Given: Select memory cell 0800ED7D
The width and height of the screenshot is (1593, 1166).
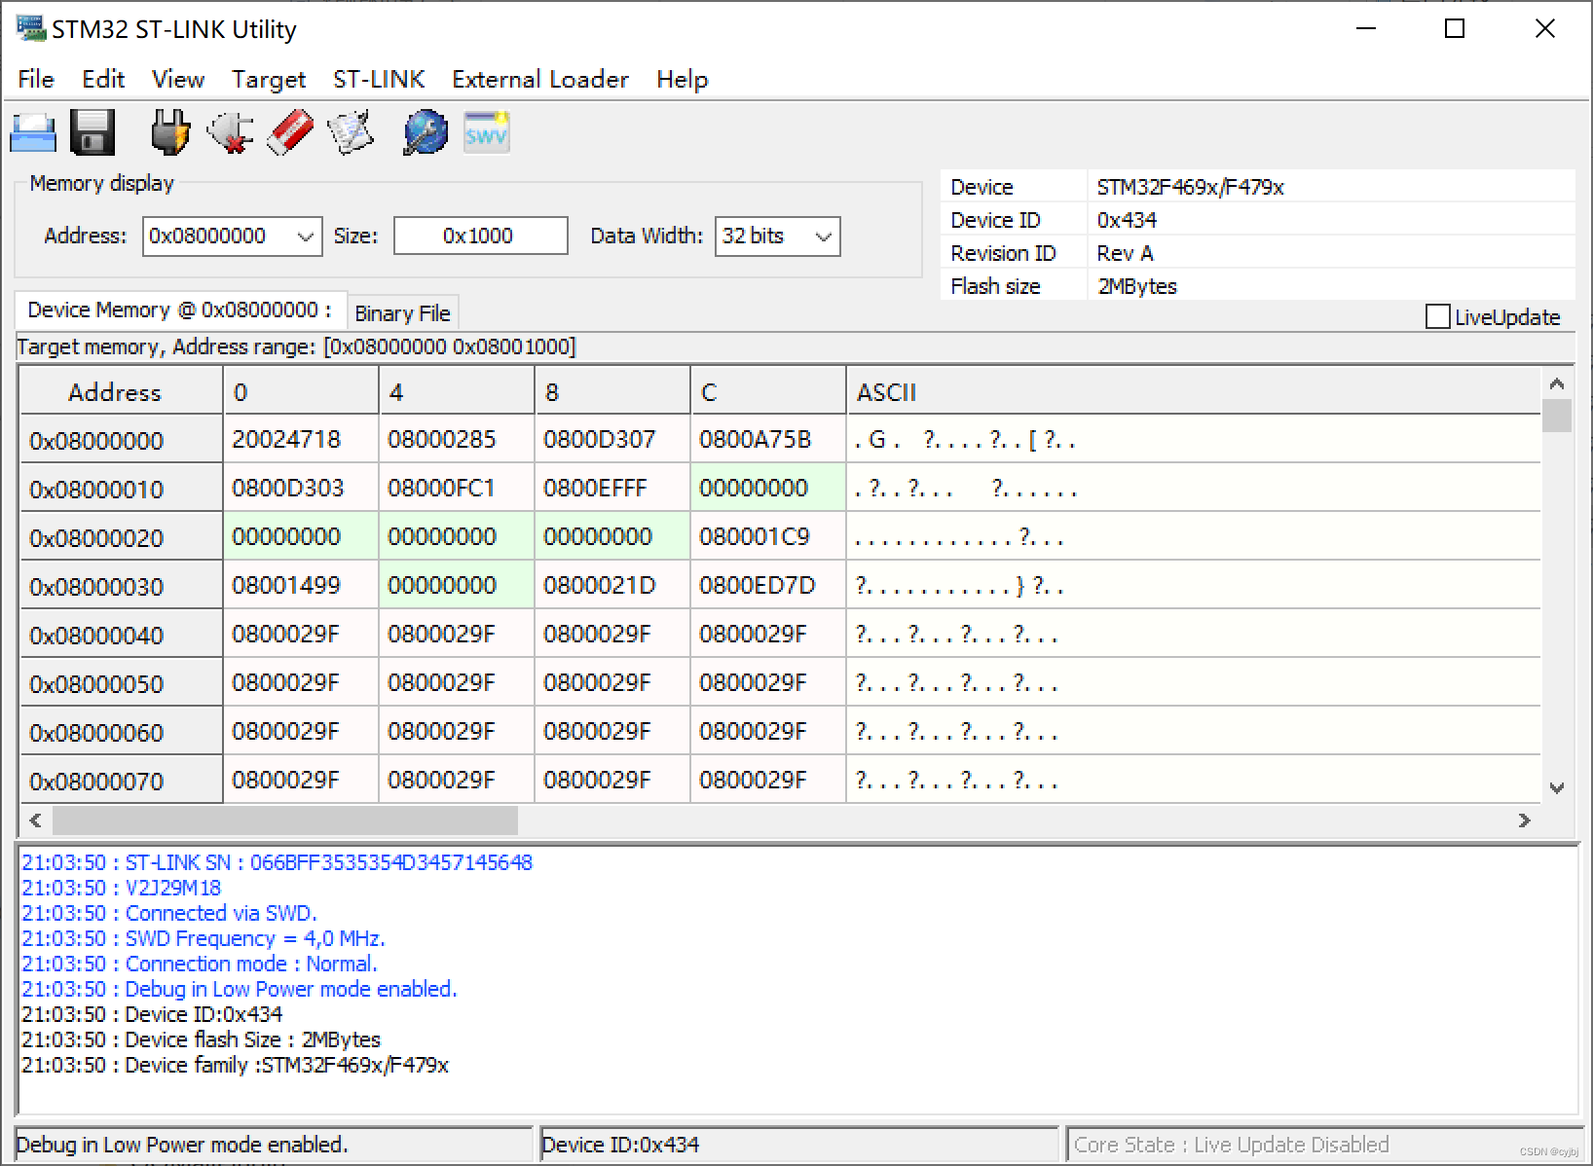Looking at the screenshot, I should (767, 585).
